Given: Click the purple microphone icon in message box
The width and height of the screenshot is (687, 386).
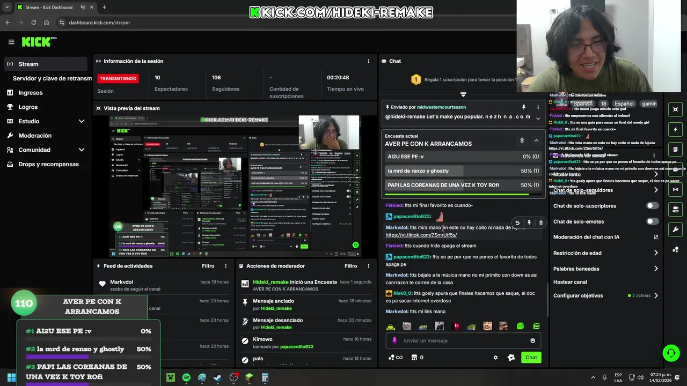Looking at the screenshot, I should pyautogui.click(x=394, y=340).
